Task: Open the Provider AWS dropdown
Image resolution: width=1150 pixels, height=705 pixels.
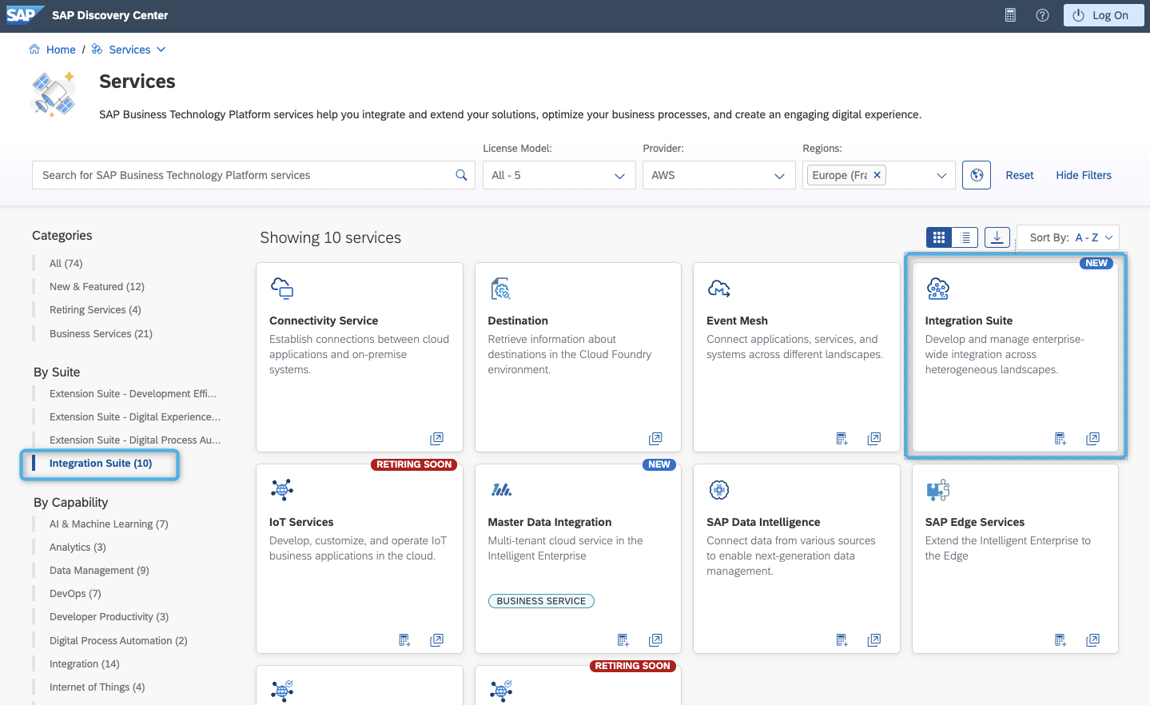Action: click(719, 175)
